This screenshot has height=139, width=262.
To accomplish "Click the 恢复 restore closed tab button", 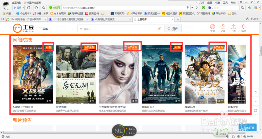I will tap(254, 19).
